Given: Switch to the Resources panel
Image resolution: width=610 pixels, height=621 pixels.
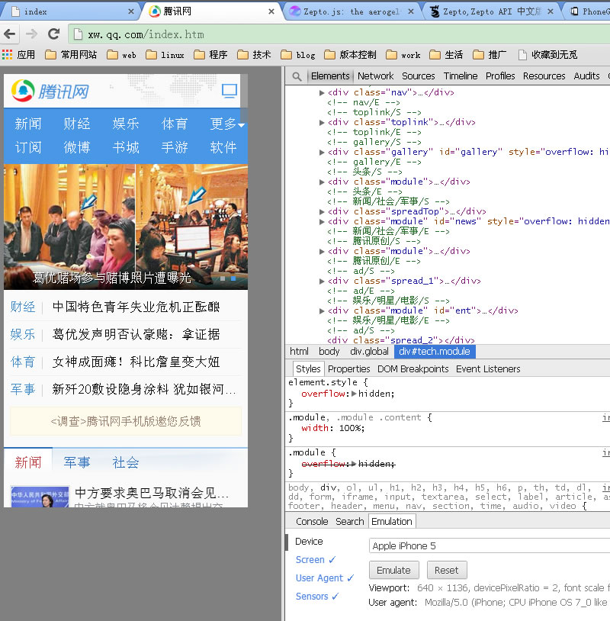Looking at the screenshot, I should (544, 76).
